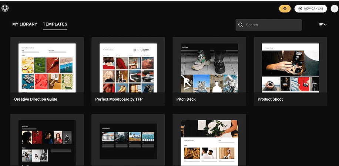This screenshot has height=166, width=339.
Task: Focus the Search input field
Action: pos(269,25)
